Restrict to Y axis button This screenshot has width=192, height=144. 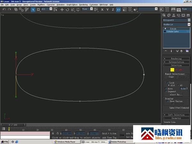point(108,10)
